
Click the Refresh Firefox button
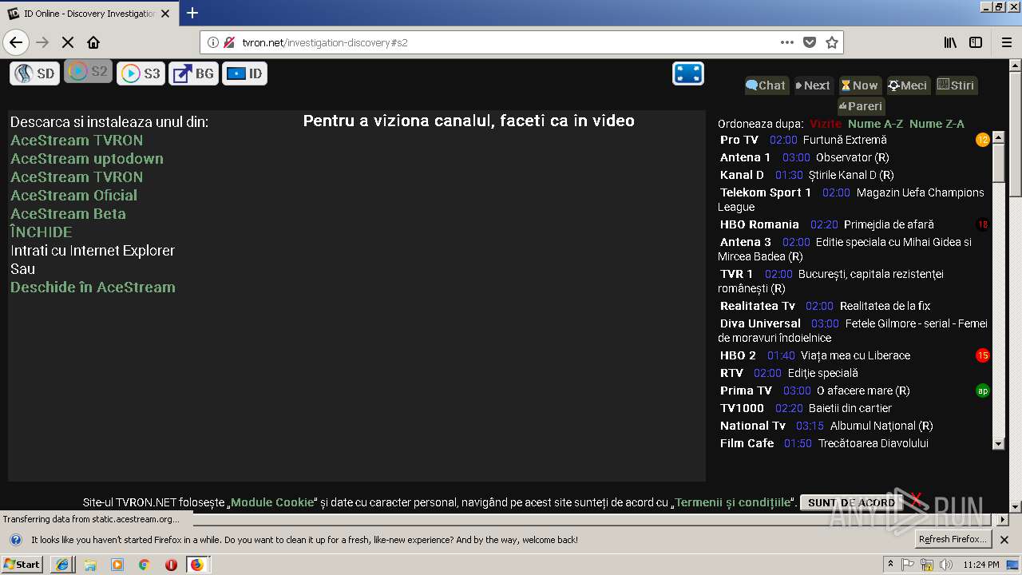[x=953, y=540]
